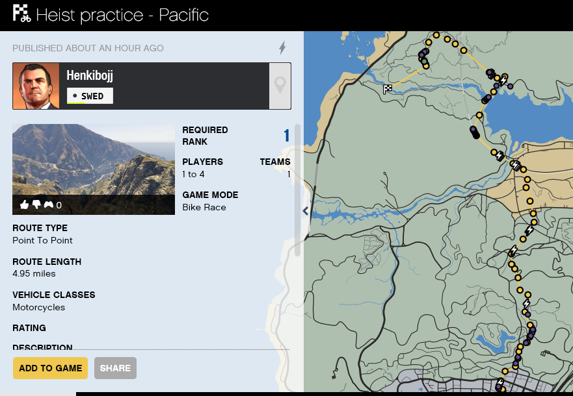Click the SHARE button
The height and width of the screenshot is (396, 573).
(116, 368)
